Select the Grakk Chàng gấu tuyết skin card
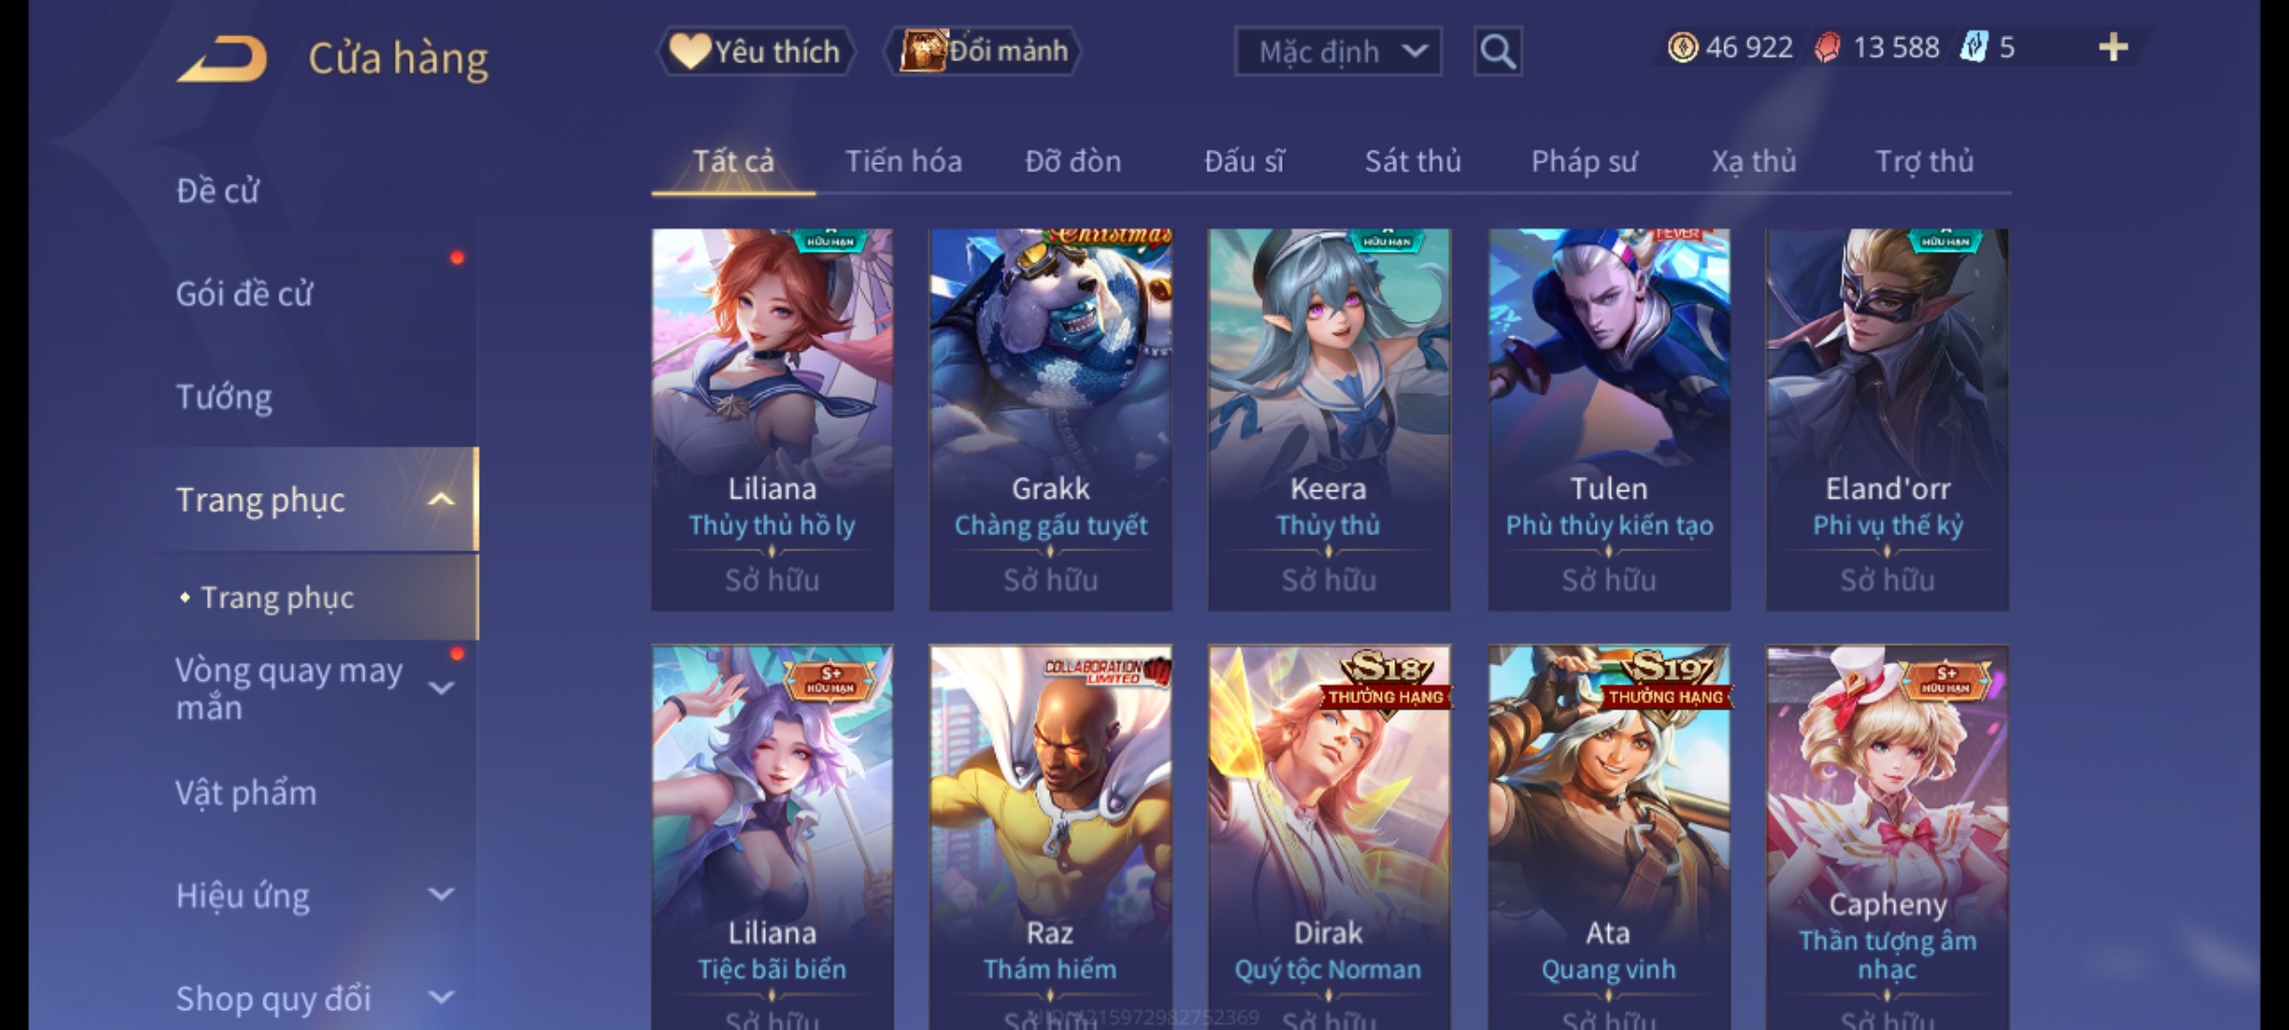Image resolution: width=2289 pixels, height=1030 pixels. coord(1050,420)
